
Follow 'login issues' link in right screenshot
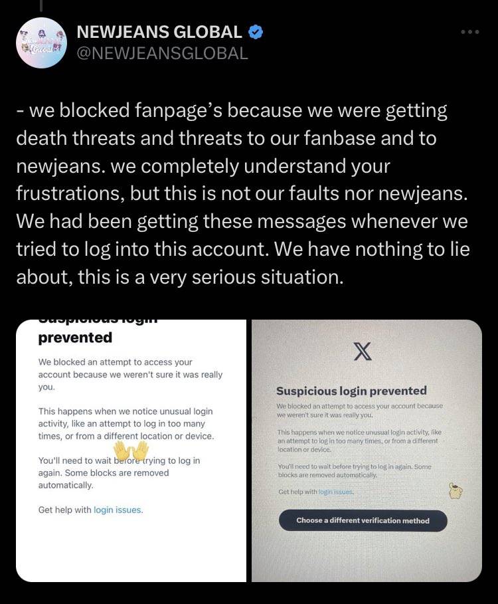point(336,492)
